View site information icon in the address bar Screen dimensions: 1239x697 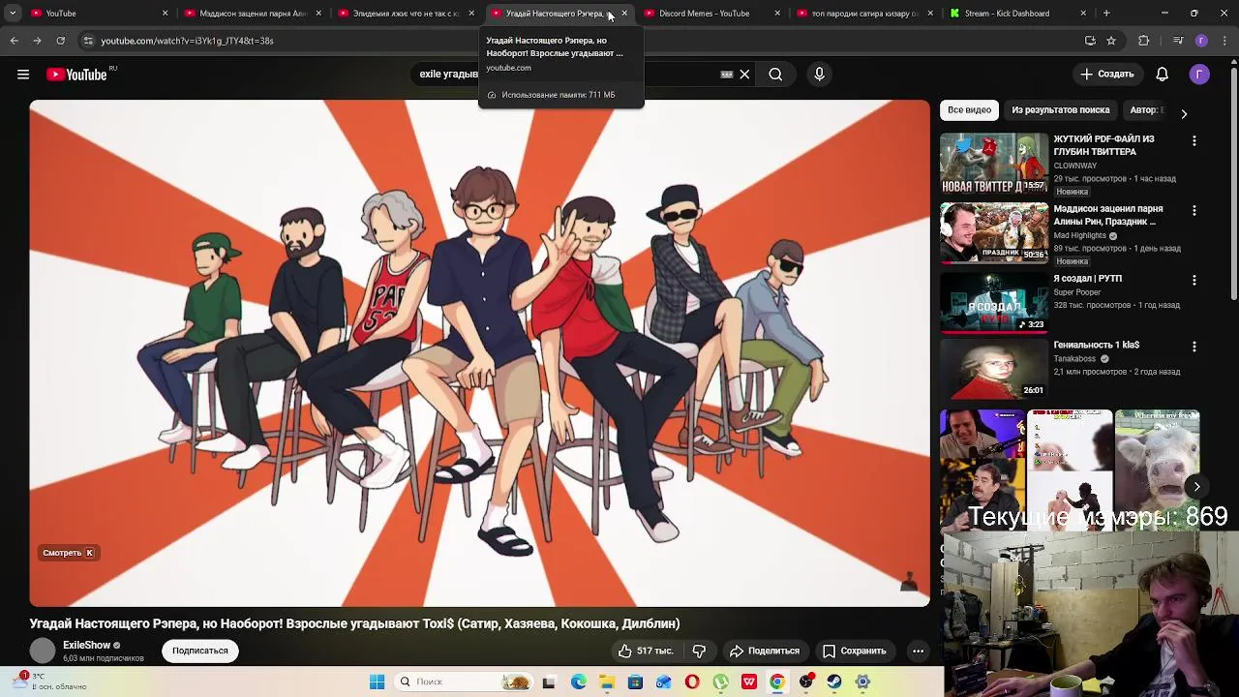[87, 41]
